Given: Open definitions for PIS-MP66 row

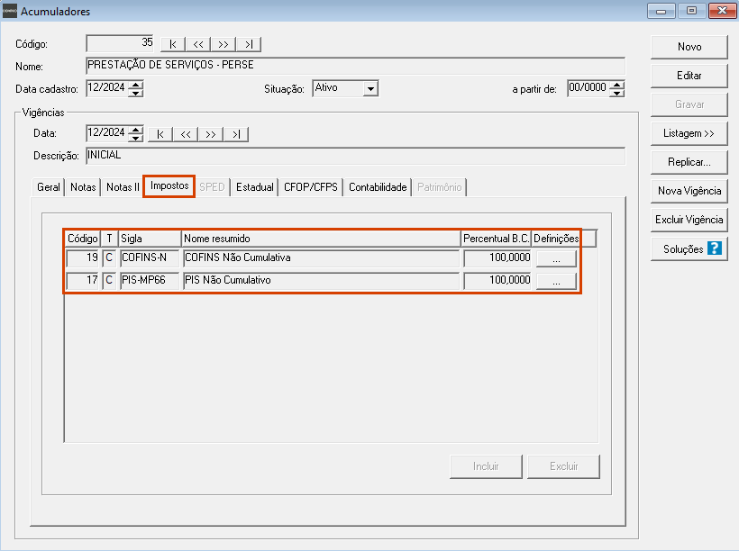Looking at the screenshot, I should [556, 281].
